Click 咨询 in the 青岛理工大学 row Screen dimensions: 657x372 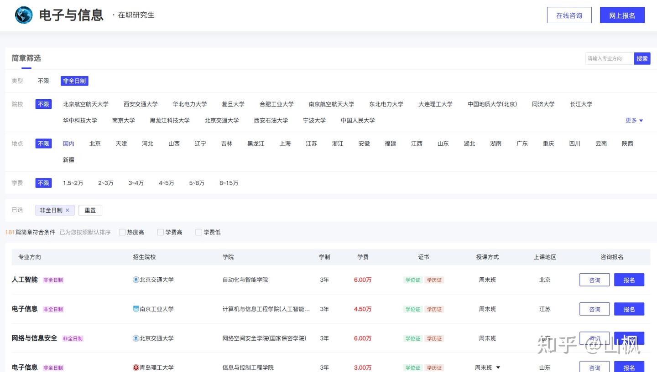tap(594, 367)
